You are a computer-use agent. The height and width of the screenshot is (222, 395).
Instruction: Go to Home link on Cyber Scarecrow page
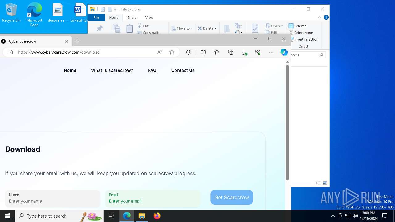70,70
